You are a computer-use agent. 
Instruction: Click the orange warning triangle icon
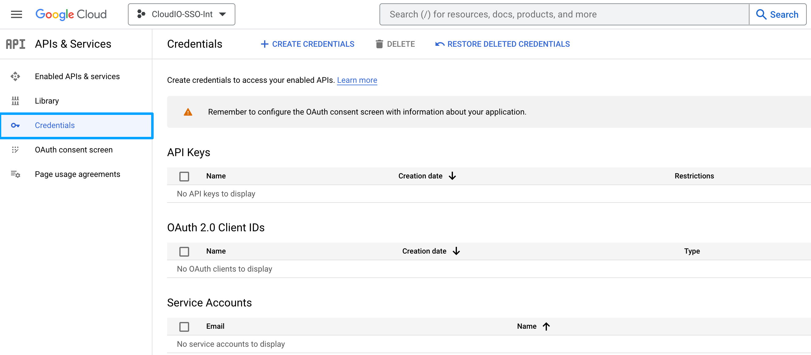(x=188, y=112)
